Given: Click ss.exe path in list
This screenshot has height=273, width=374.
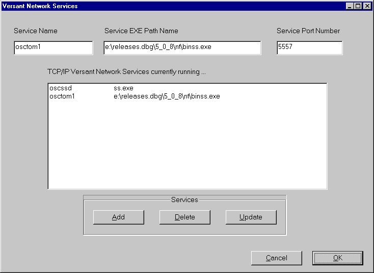Looking at the screenshot, I should (x=123, y=88).
